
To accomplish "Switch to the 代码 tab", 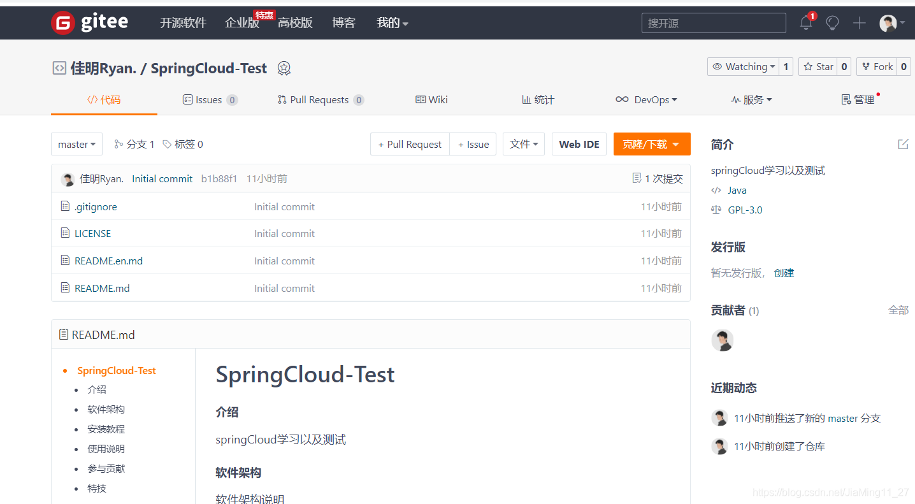I will [104, 99].
